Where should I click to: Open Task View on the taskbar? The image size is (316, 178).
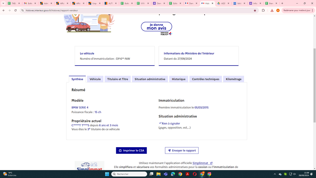(151, 174)
